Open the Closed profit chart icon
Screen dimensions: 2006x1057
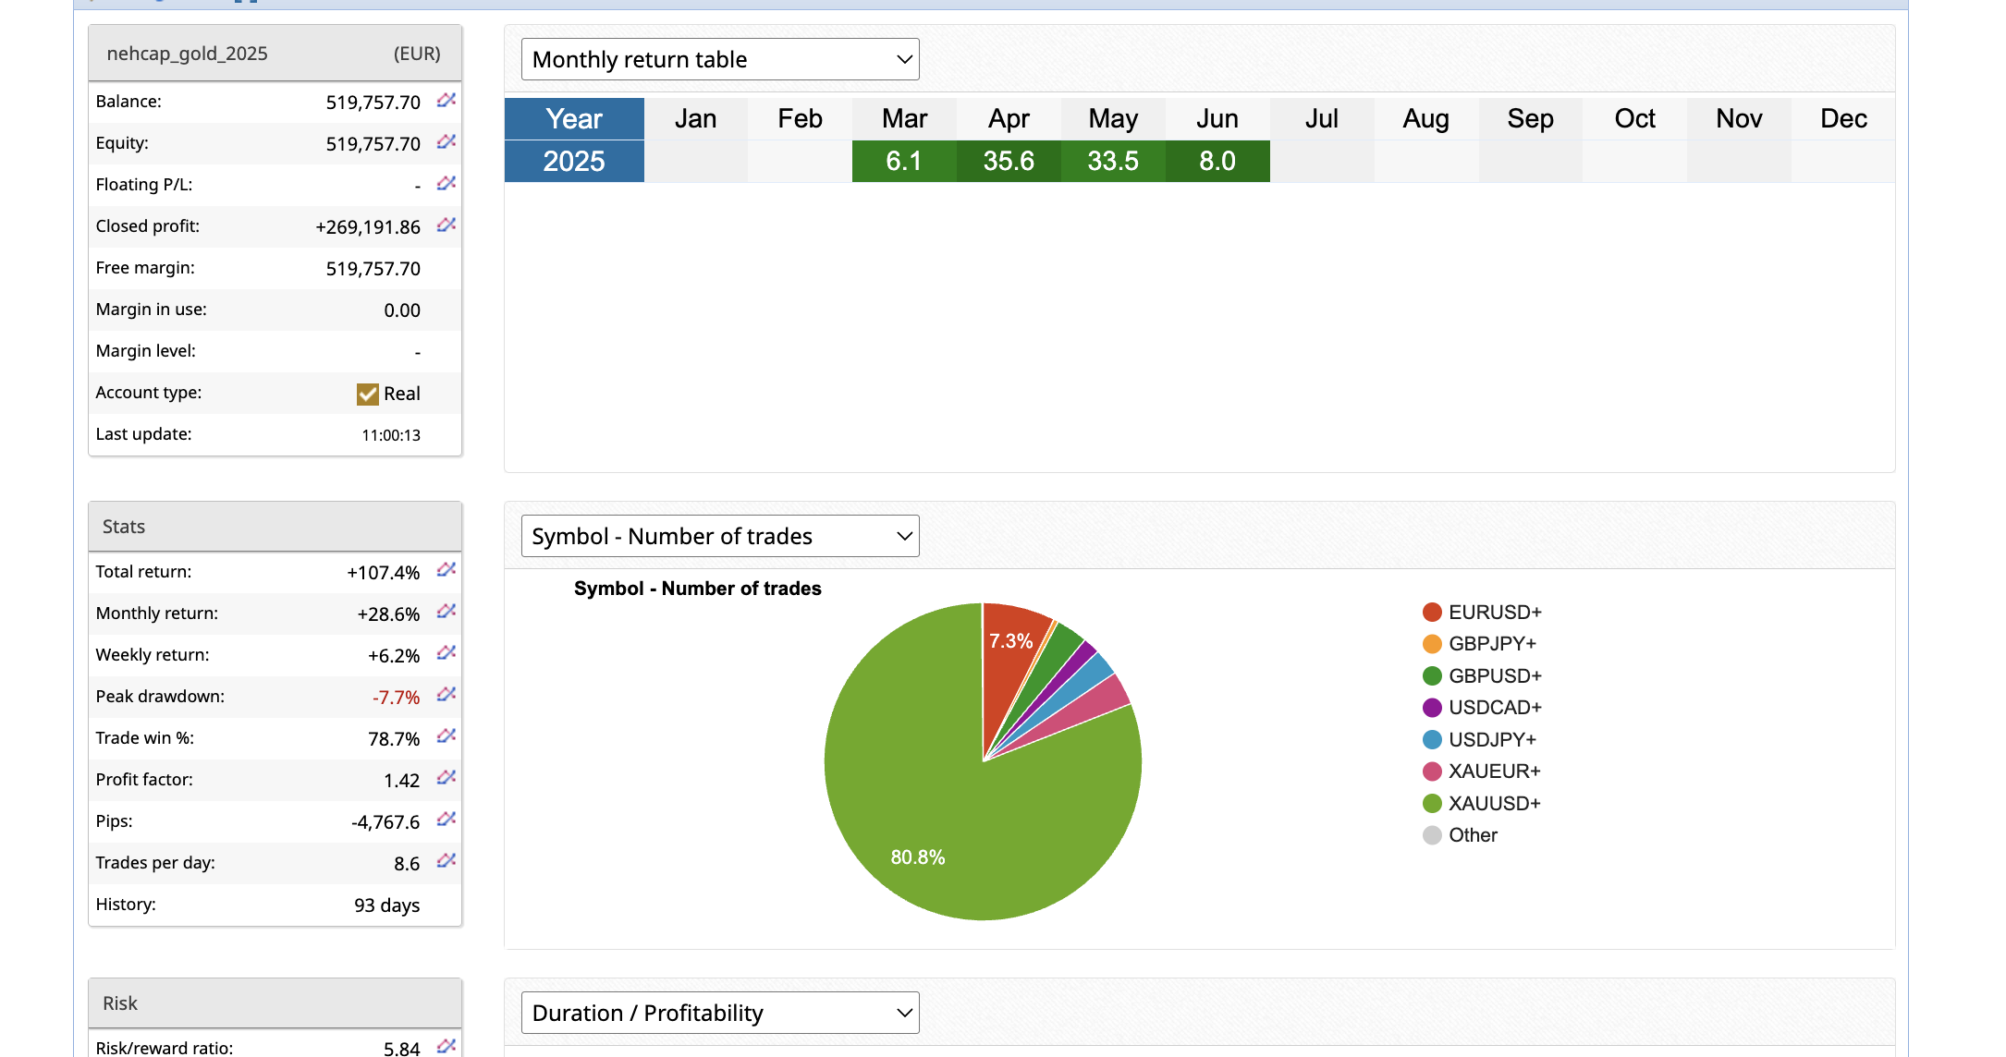click(446, 225)
